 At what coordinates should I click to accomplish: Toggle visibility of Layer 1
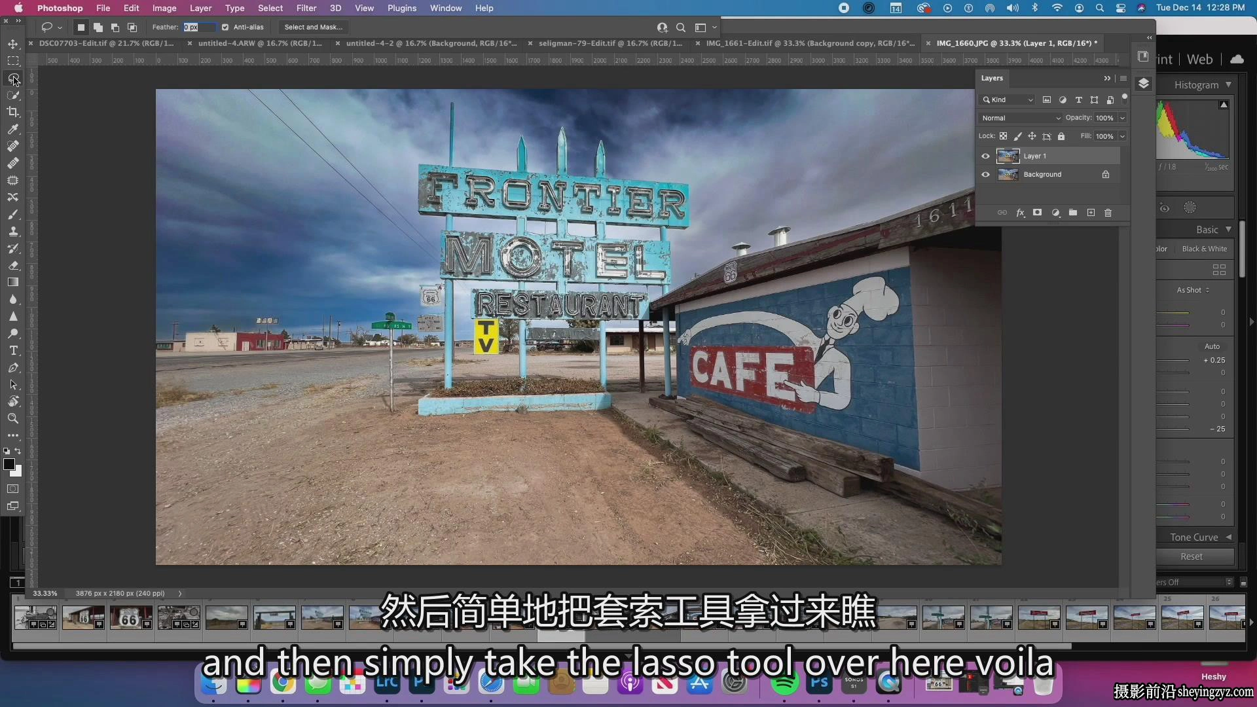coord(985,156)
